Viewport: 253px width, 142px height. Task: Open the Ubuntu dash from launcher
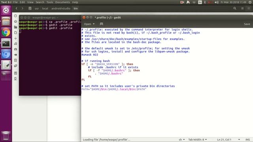[6, 11]
